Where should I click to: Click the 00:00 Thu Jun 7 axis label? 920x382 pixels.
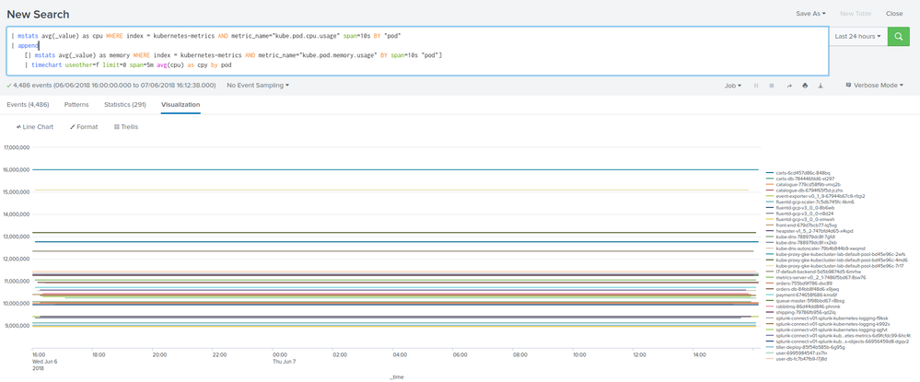click(283, 357)
